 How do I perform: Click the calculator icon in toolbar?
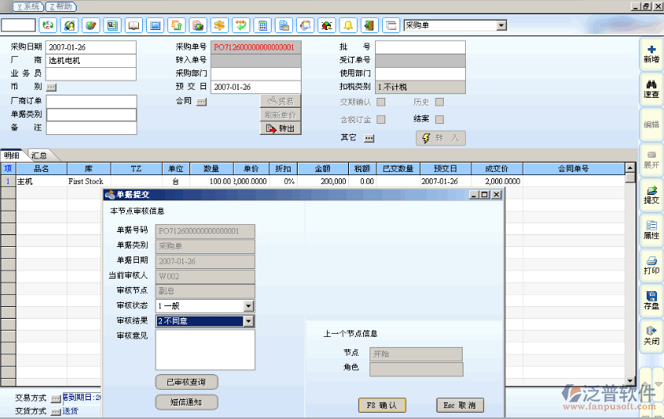pyautogui.click(x=262, y=25)
